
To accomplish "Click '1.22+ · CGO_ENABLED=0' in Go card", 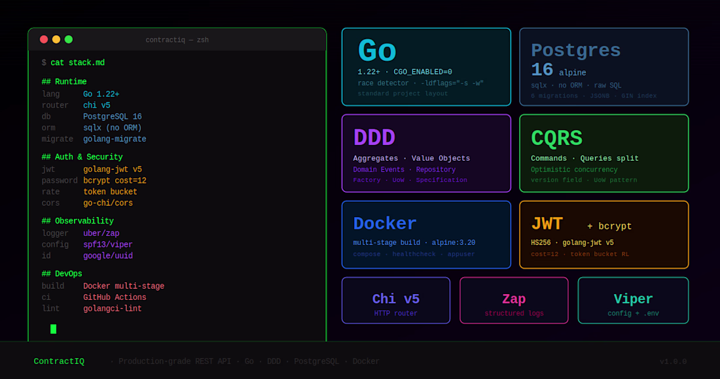I will coord(405,72).
